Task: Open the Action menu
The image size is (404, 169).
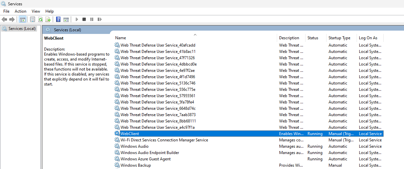Action: tap(20, 11)
